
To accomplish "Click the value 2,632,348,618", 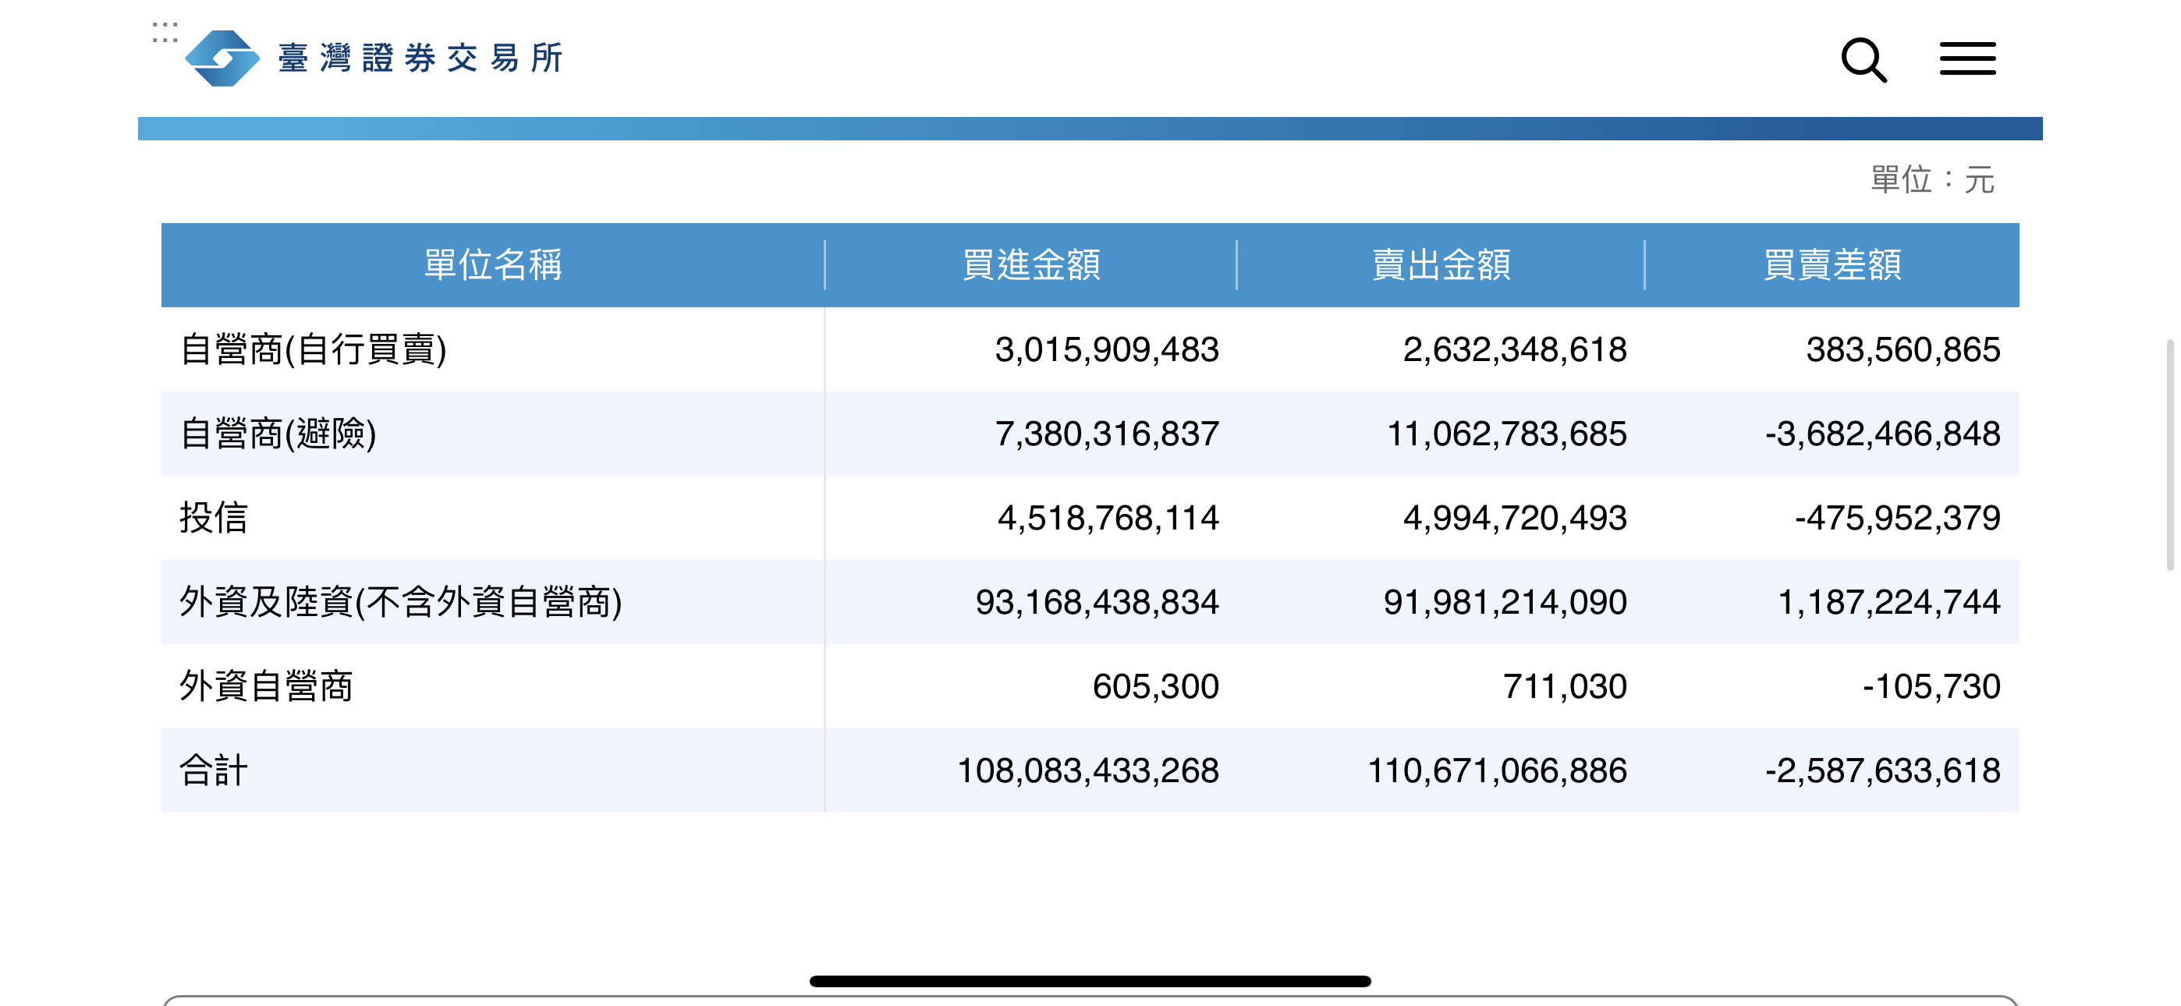I will (1515, 349).
